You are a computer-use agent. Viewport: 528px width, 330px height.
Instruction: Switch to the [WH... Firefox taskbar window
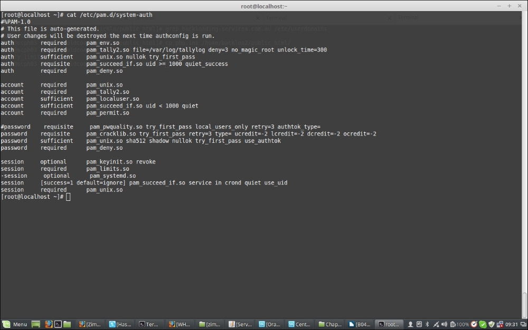[x=180, y=324]
